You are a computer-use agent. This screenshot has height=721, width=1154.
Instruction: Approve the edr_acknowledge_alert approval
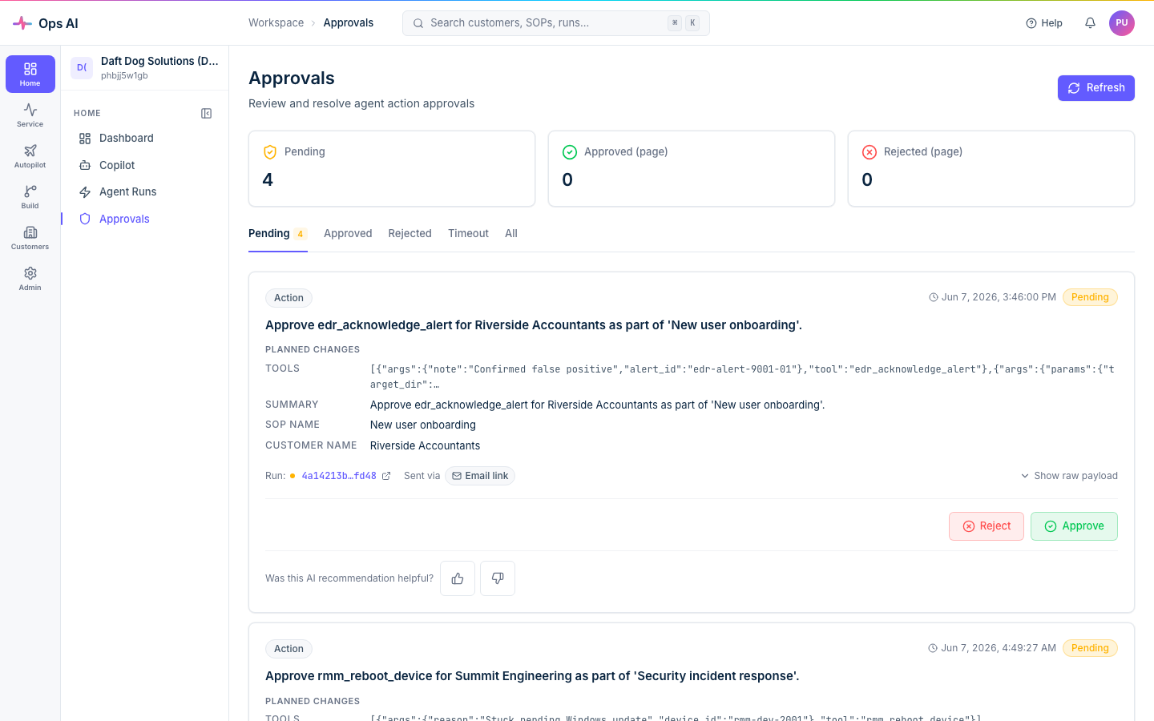(1074, 526)
